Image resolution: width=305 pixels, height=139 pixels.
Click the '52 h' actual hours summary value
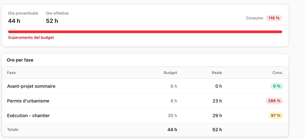click(52, 21)
